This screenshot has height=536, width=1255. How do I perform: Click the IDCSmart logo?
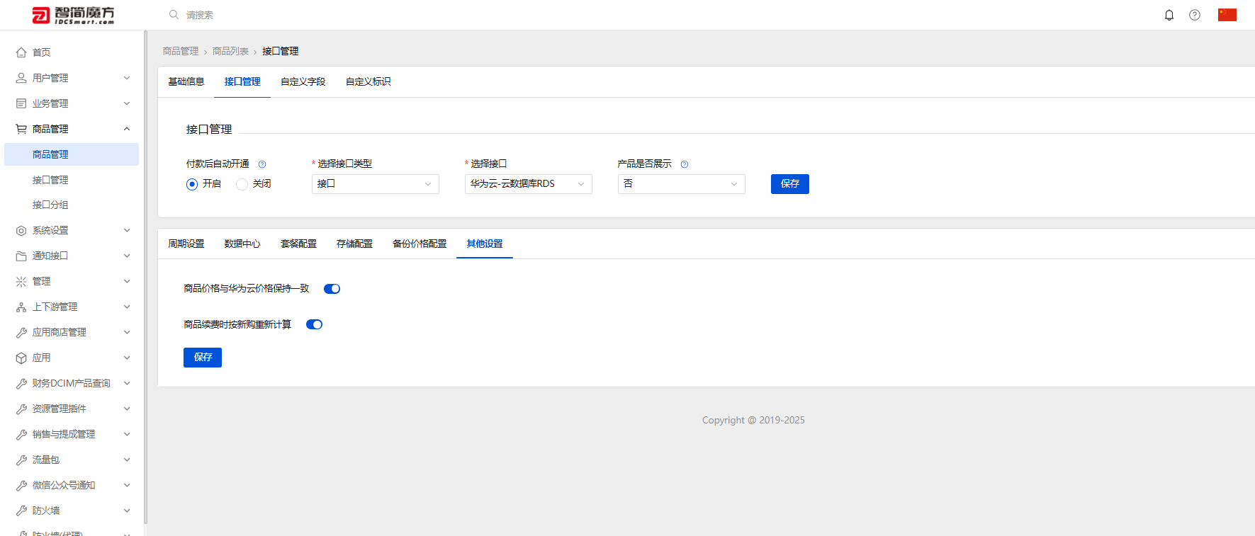pyautogui.click(x=73, y=15)
